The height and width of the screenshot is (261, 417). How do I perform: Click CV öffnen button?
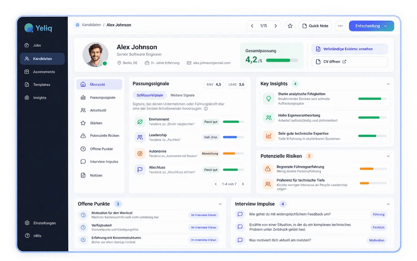coord(349,62)
